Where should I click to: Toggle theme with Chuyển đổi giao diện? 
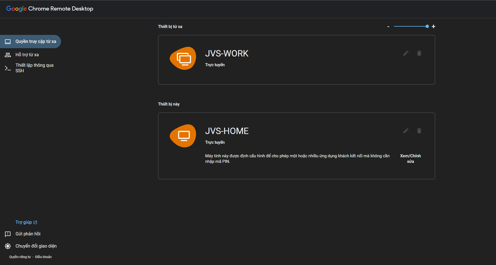pos(36,246)
